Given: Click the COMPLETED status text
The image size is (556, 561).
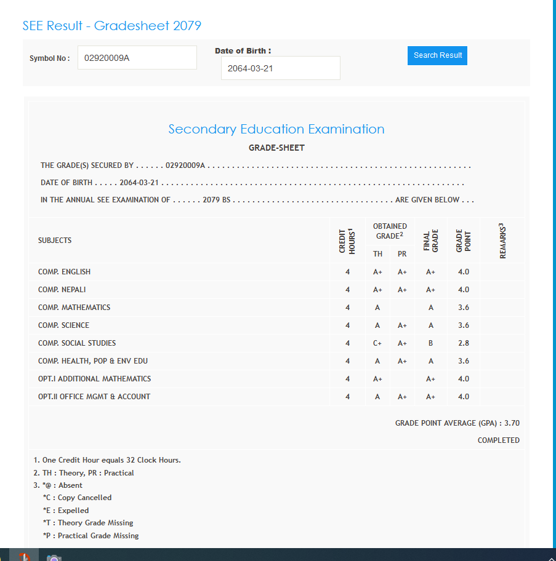Looking at the screenshot, I should click(x=498, y=440).
